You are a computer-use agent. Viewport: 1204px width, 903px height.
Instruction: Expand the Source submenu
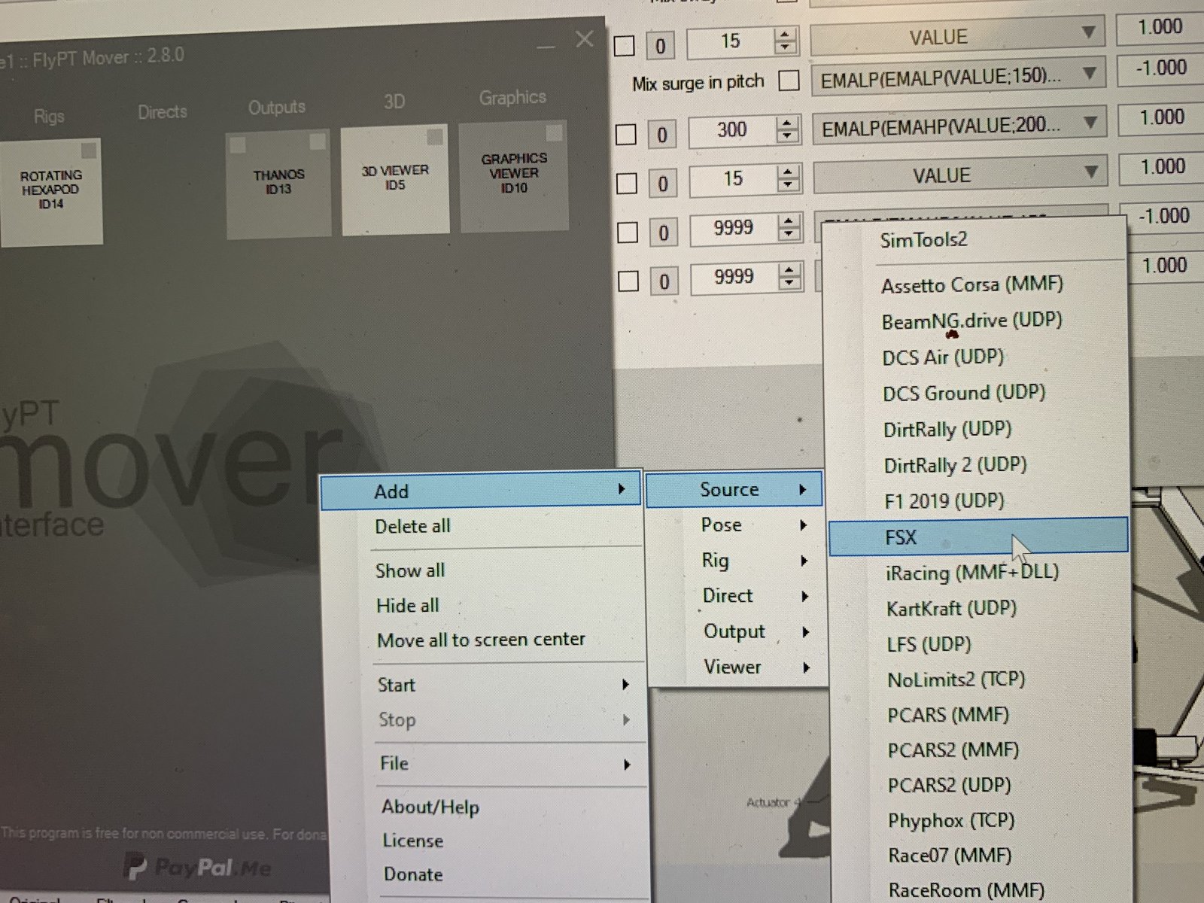[x=734, y=489]
